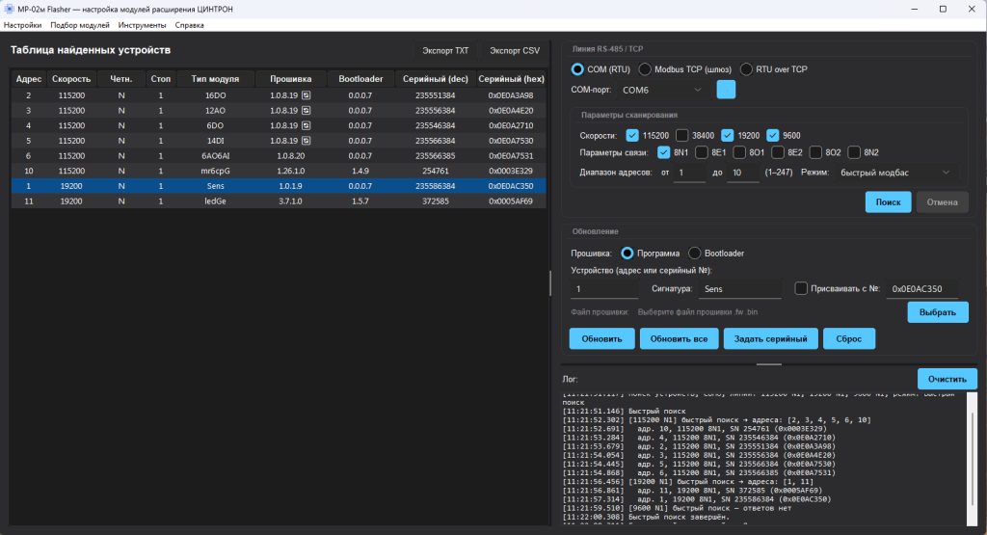Enable the 38400 baud rate checkbox
The image size is (987, 535).
(x=681, y=135)
